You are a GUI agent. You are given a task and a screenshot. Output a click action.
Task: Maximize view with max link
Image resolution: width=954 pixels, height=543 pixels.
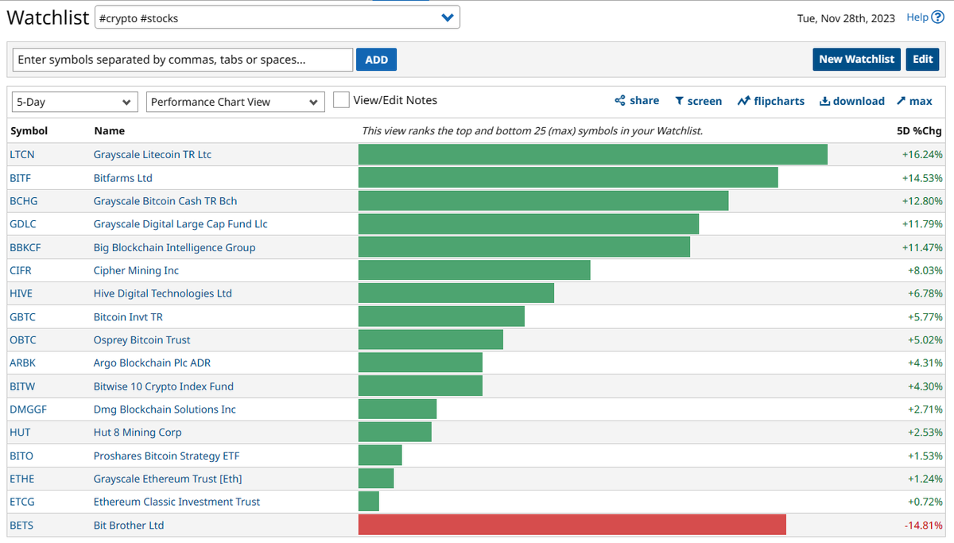[914, 101]
